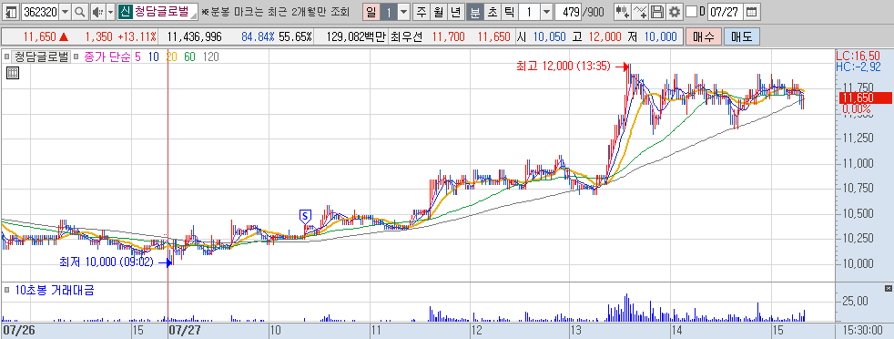Image resolution: width=894 pixels, height=339 pixels.
Task: Click the add candlestick chart icon
Action: click(623, 12)
